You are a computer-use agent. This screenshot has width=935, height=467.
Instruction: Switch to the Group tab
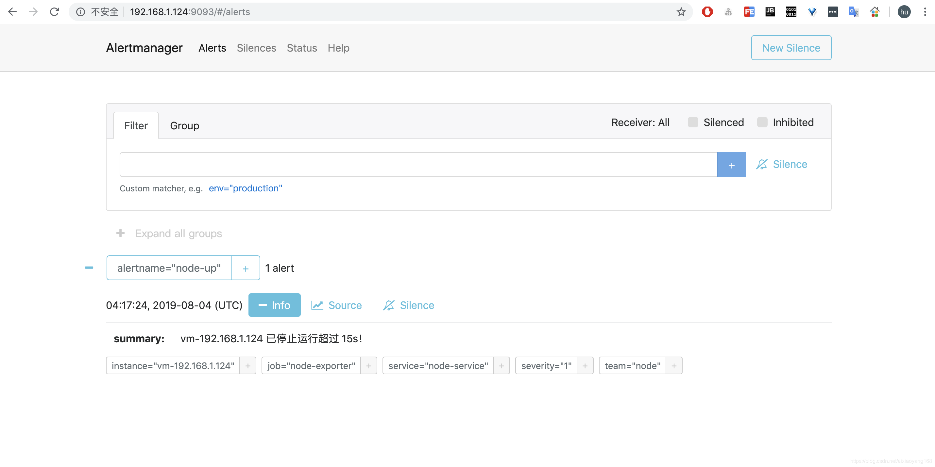(x=184, y=125)
